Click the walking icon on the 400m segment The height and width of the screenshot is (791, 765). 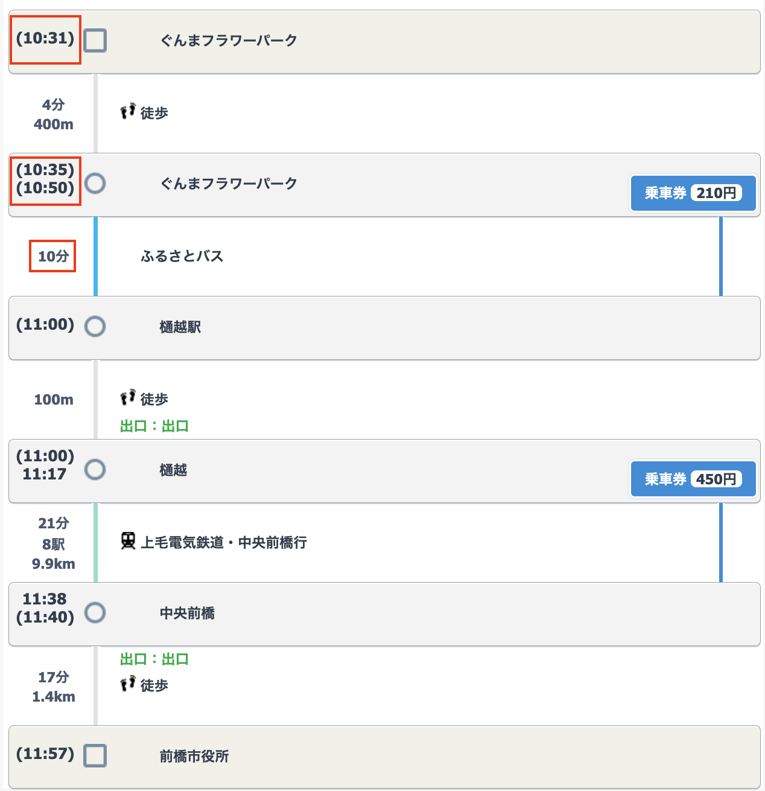pos(128,111)
